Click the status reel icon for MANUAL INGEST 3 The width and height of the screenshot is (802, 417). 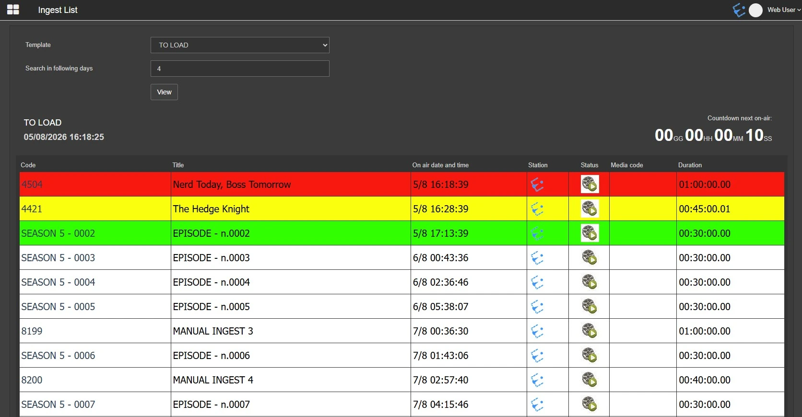590,331
